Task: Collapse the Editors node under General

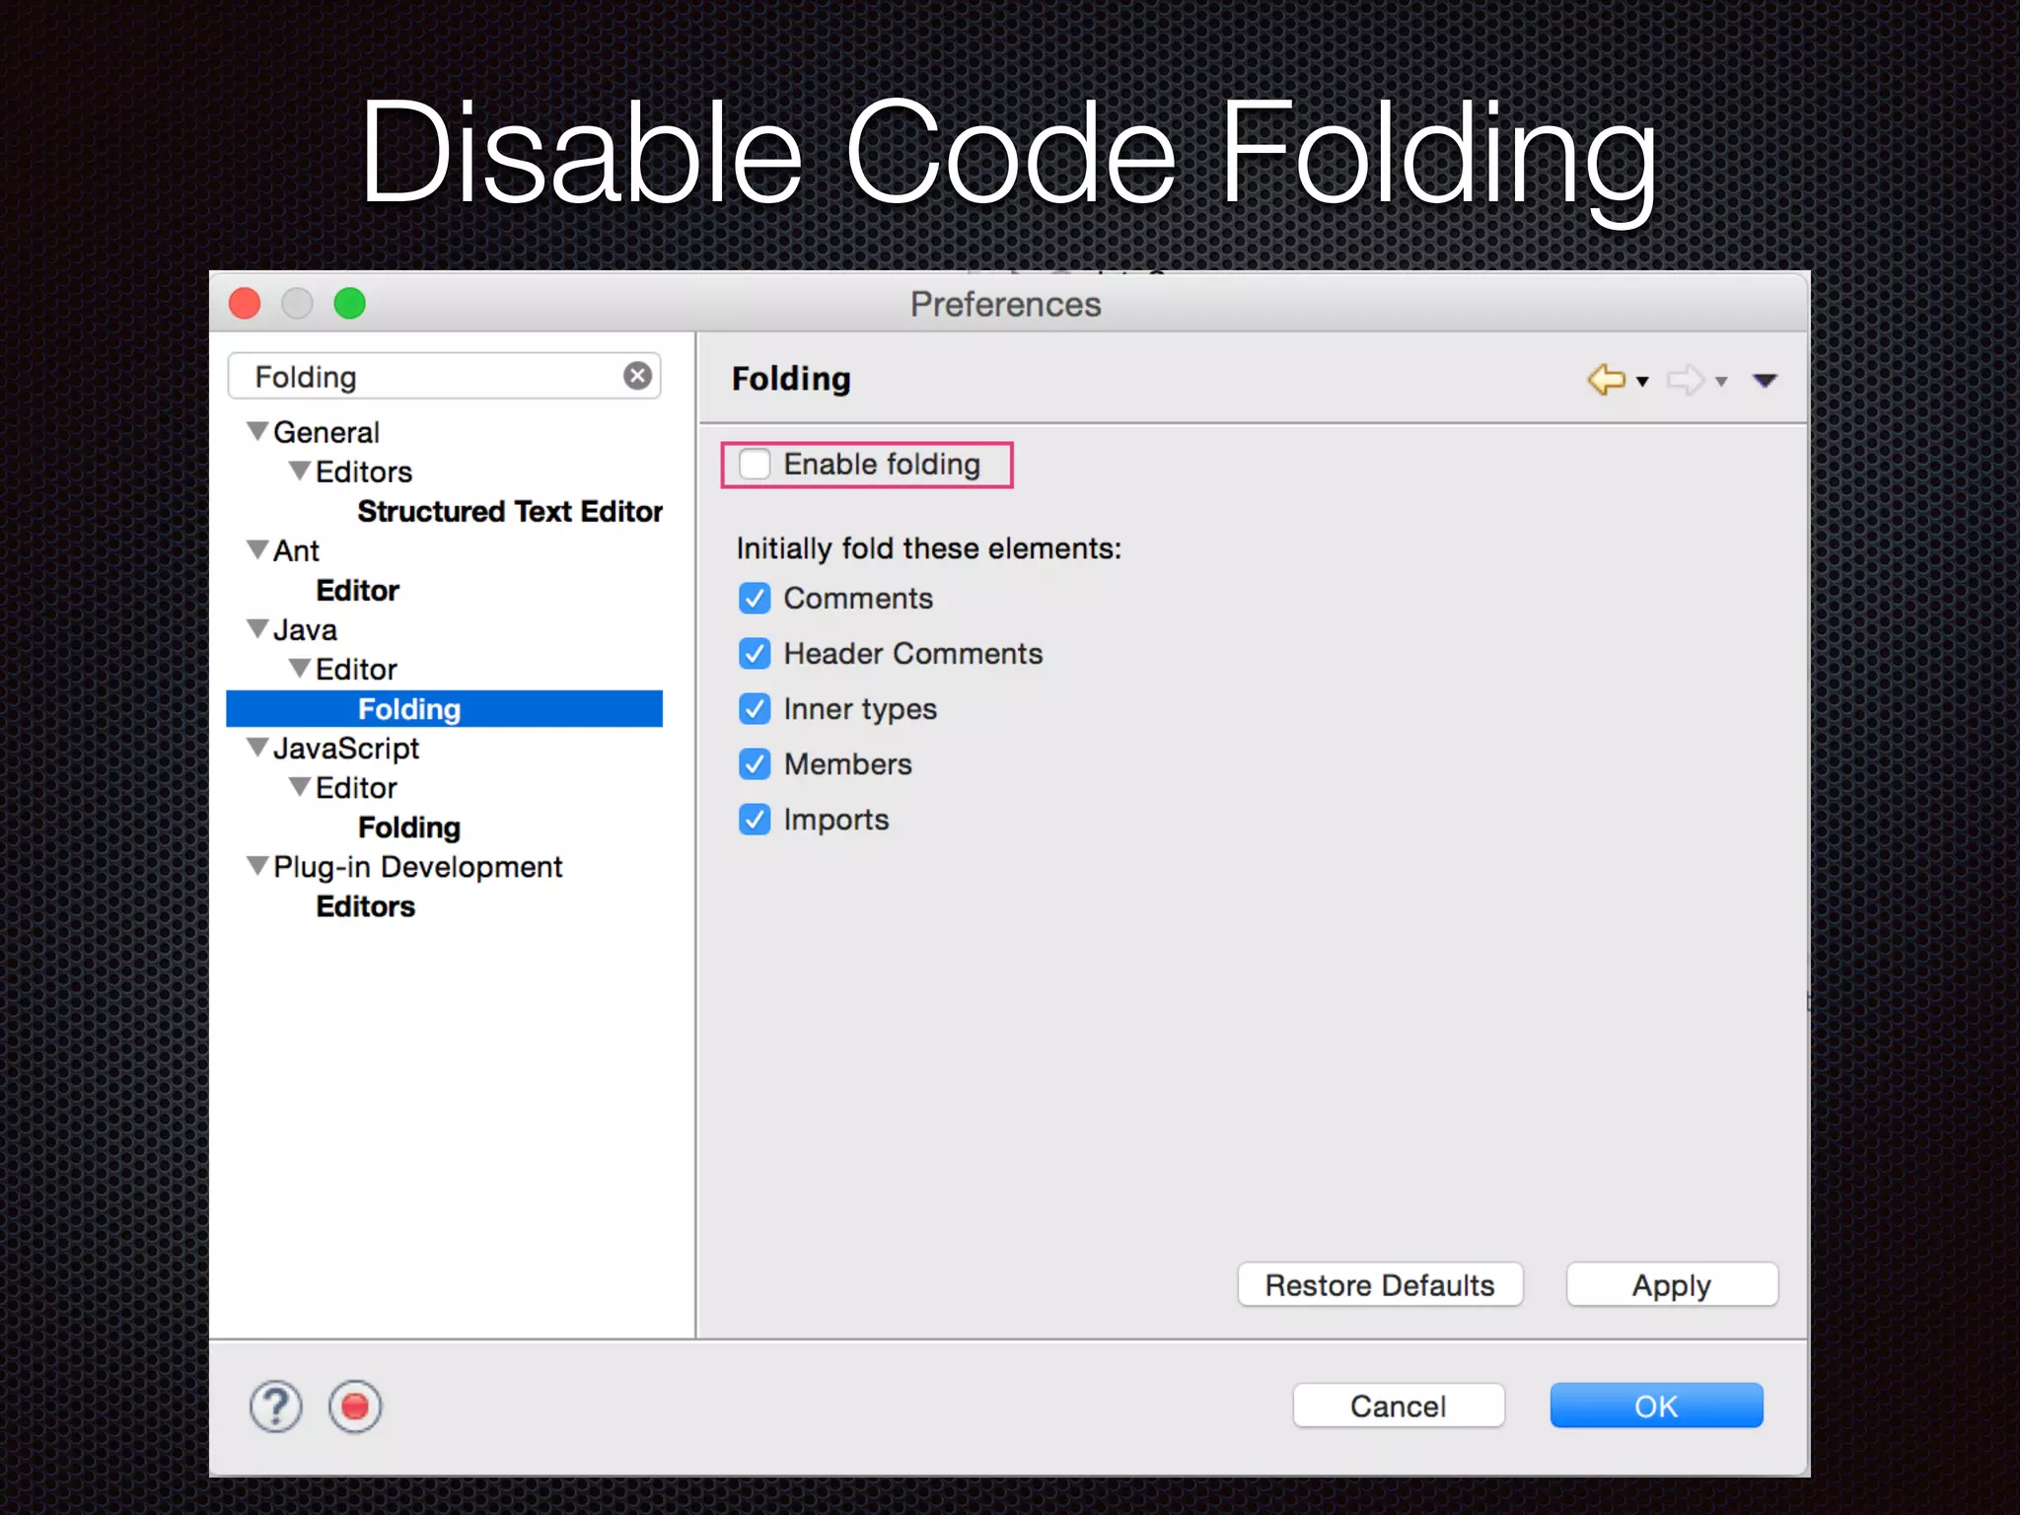Action: (x=300, y=471)
